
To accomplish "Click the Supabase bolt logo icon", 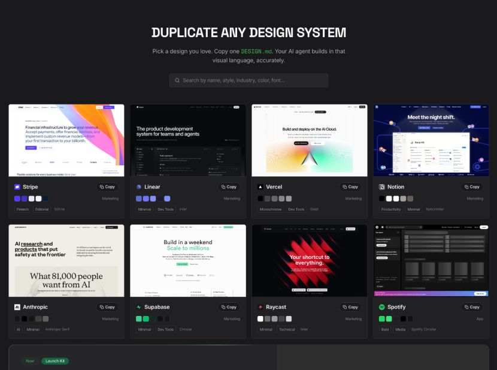I will tap(139, 307).
